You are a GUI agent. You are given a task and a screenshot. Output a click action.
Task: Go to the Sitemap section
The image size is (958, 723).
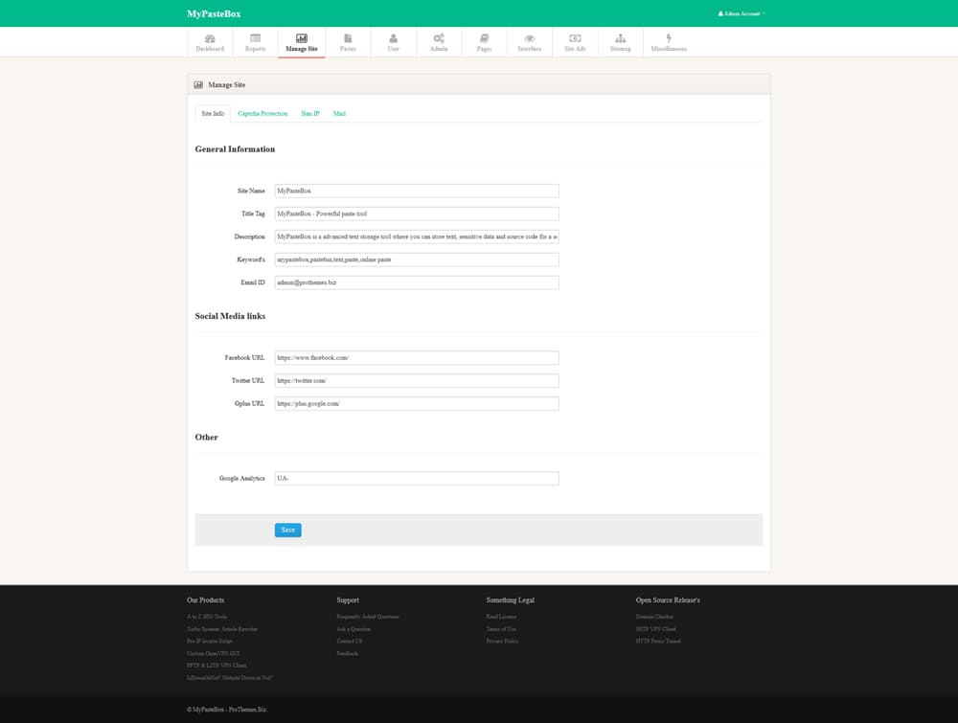point(621,42)
